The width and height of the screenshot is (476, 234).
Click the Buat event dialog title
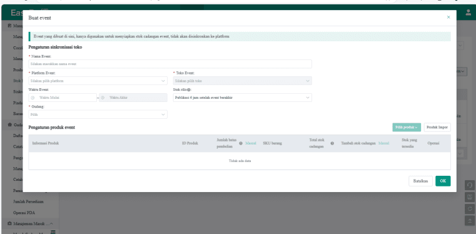(40, 18)
